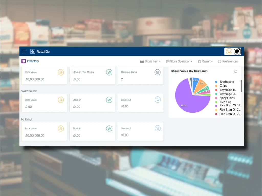Click the RetailGo logo icon
The height and width of the screenshot is (196, 262).
[32, 52]
